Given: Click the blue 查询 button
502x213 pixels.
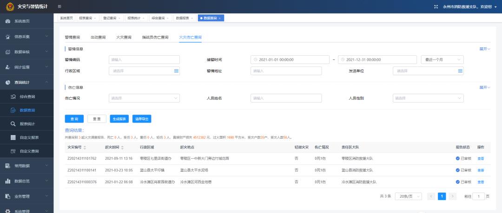Looking at the screenshot, I should (74, 119).
